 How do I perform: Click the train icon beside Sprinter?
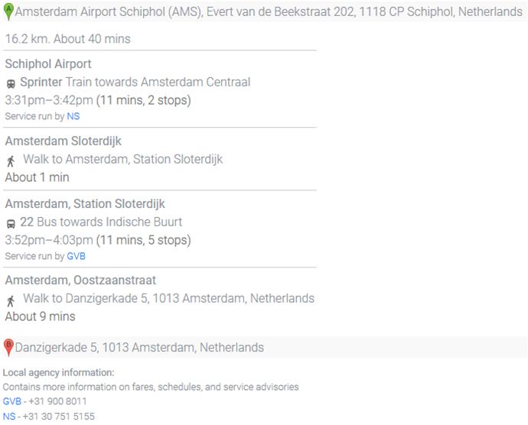click(11, 83)
